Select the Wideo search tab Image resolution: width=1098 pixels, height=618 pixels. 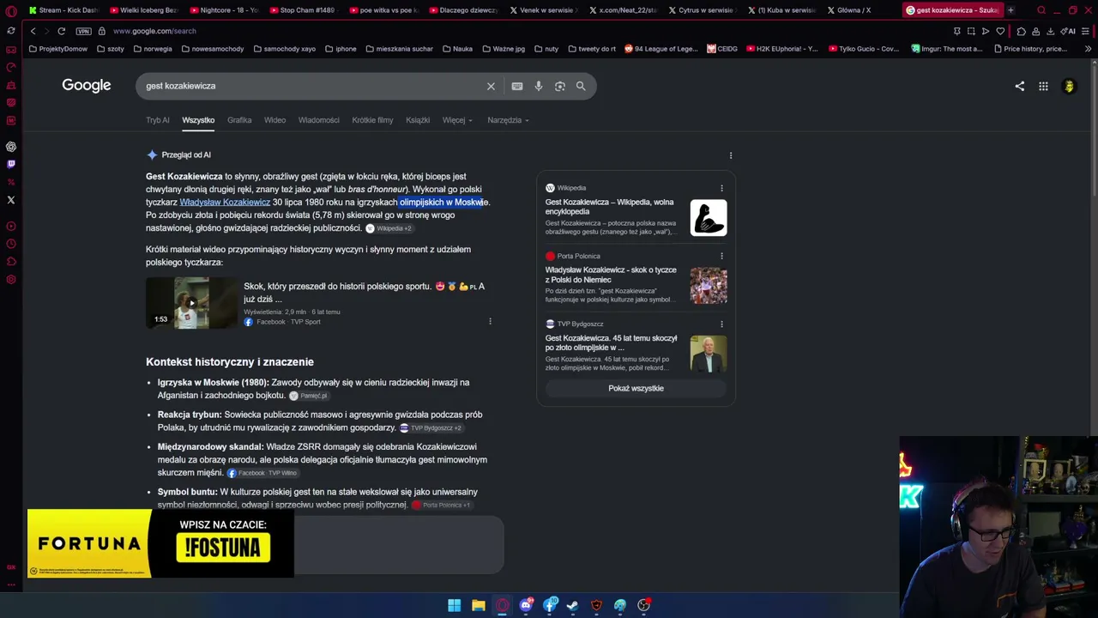(x=274, y=120)
